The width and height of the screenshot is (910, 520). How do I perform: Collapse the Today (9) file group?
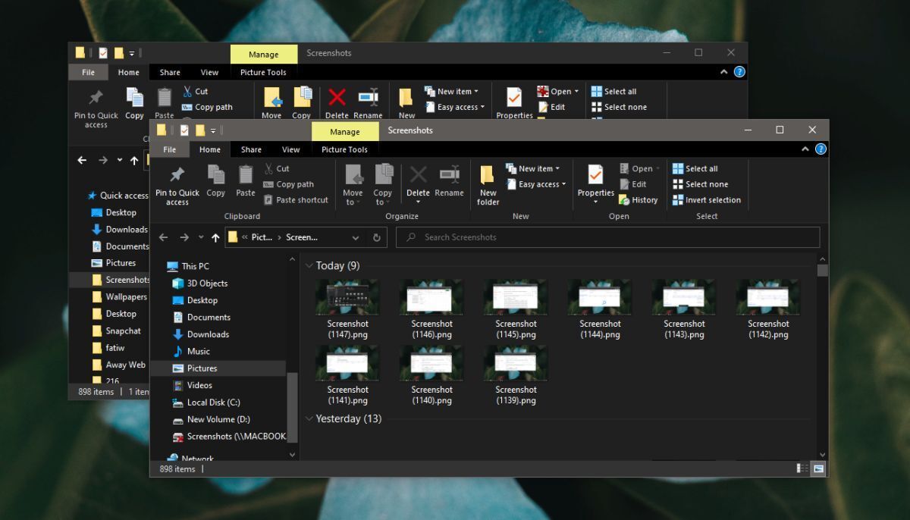(309, 266)
